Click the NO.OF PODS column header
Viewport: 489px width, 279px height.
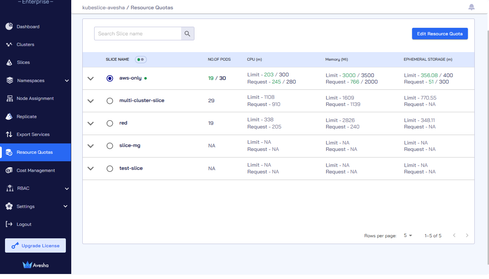pyautogui.click(x=219, y=60)
